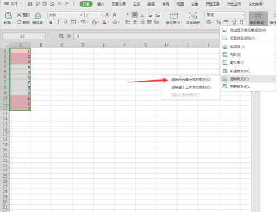277x212 pixels.
Task: Toggle the Distributed alignment button
Action: [157, 22]
